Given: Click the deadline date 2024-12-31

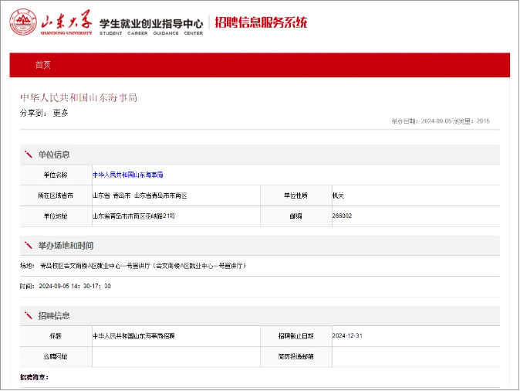Looking at the screenshot, I should click(x=347, y=336).
